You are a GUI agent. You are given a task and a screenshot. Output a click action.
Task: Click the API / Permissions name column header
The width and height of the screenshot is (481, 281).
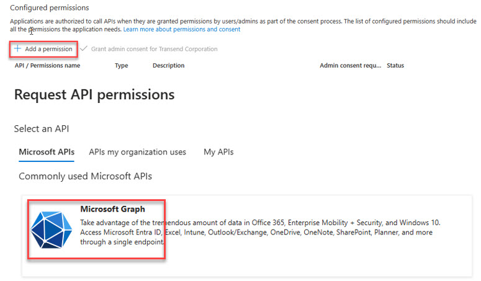coord(47,66)
